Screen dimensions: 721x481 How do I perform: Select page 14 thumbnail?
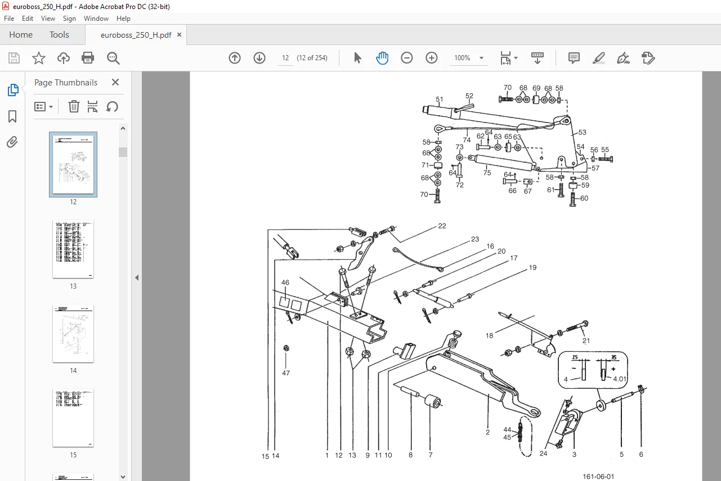pos(73,334)
